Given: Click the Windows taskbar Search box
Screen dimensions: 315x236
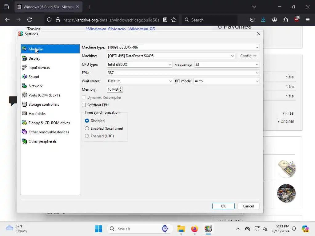Looking at the screenshot, I should (140, 229).
